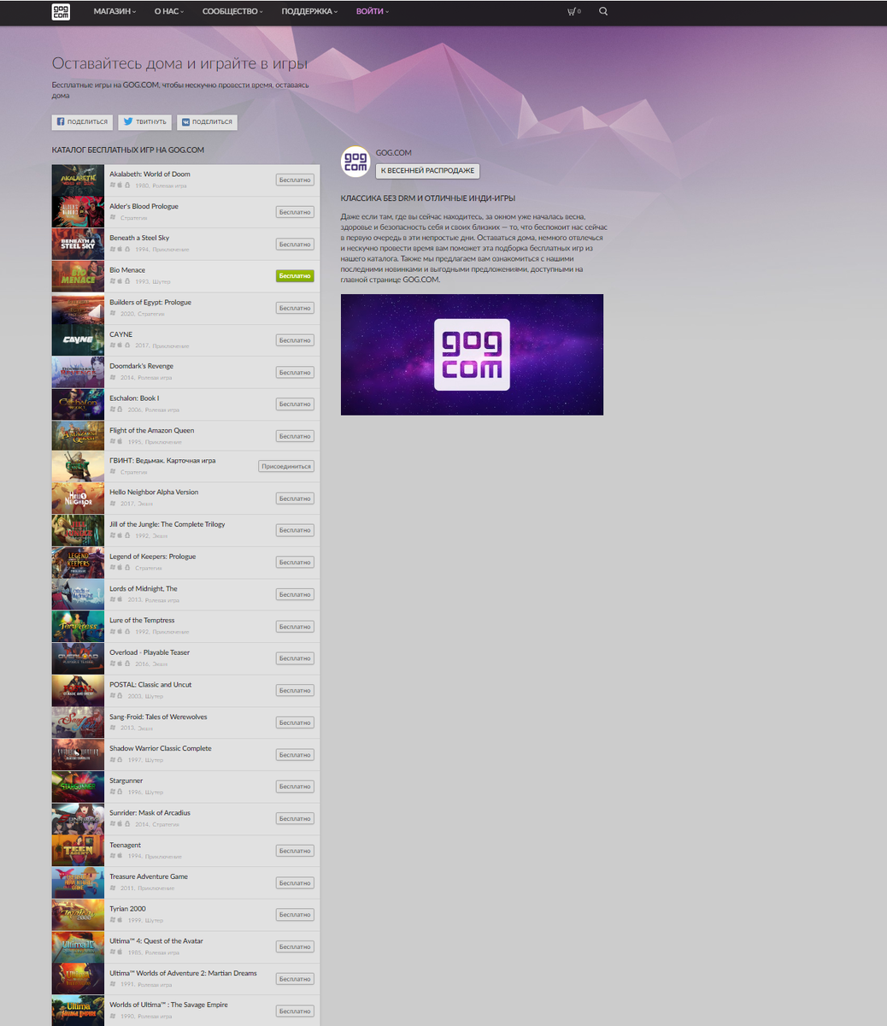This screenshot has height=1026, width=887.
Task: Open Legend of Keepers: Prologue thumbnail
Action: (78, 563)
